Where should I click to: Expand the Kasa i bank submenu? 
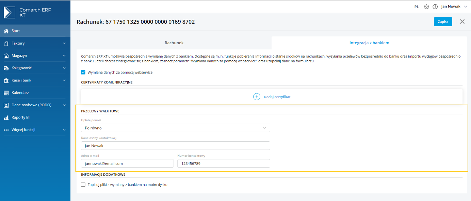[x=35, y=80]
